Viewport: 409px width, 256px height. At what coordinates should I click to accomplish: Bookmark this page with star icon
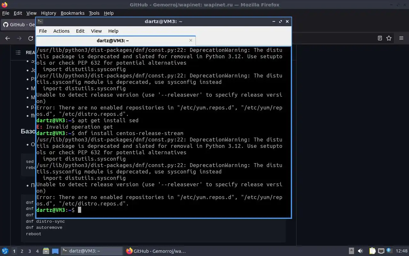(x=389, y=38)
